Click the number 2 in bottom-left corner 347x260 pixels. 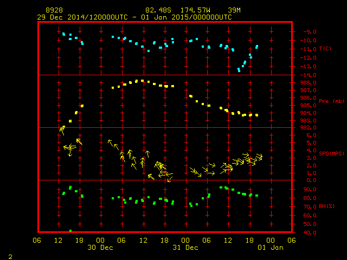tap(10, 255)
